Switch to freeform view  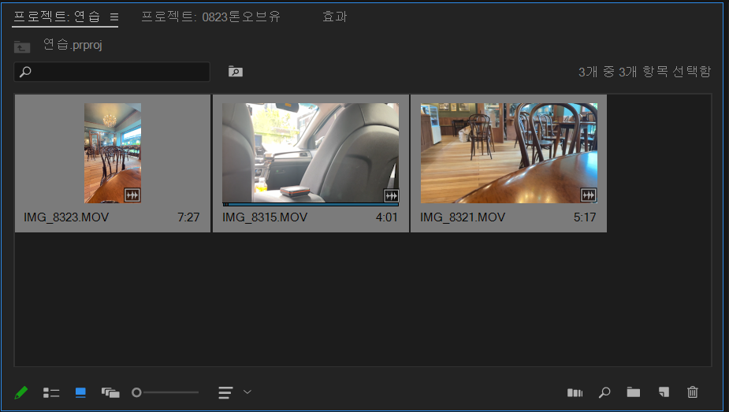[110, 393]
